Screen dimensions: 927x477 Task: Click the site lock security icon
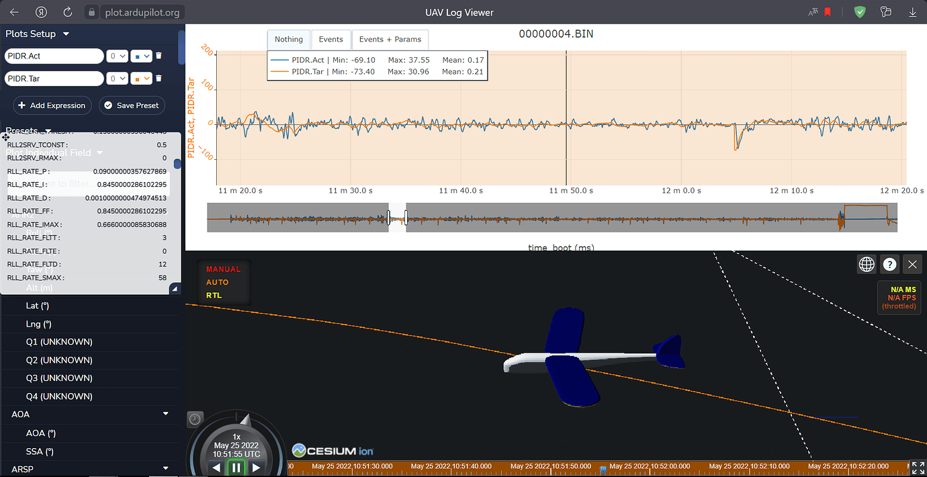pos(92,12)
